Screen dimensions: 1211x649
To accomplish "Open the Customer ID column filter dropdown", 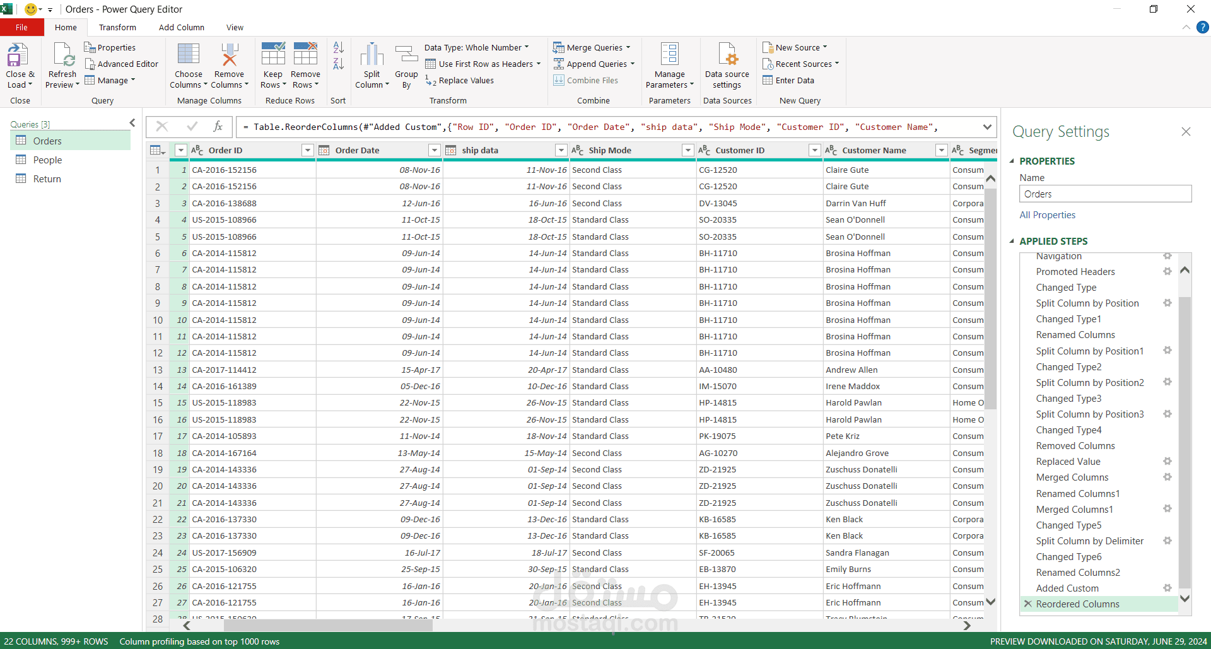I will point(814,150).
